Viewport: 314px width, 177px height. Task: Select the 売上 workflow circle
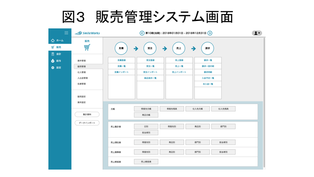coord(179,49)
